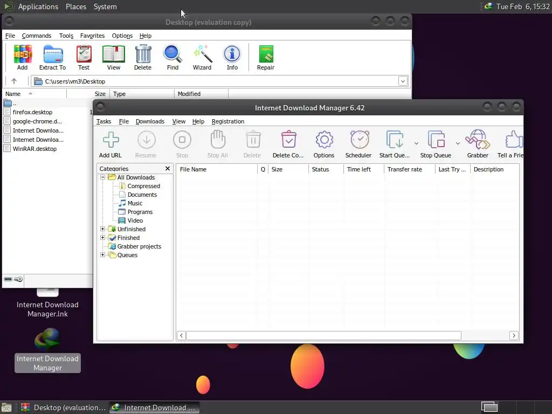The image size is (552, 414).
Task: Select the Music category
Action: [x=135, y=203]
